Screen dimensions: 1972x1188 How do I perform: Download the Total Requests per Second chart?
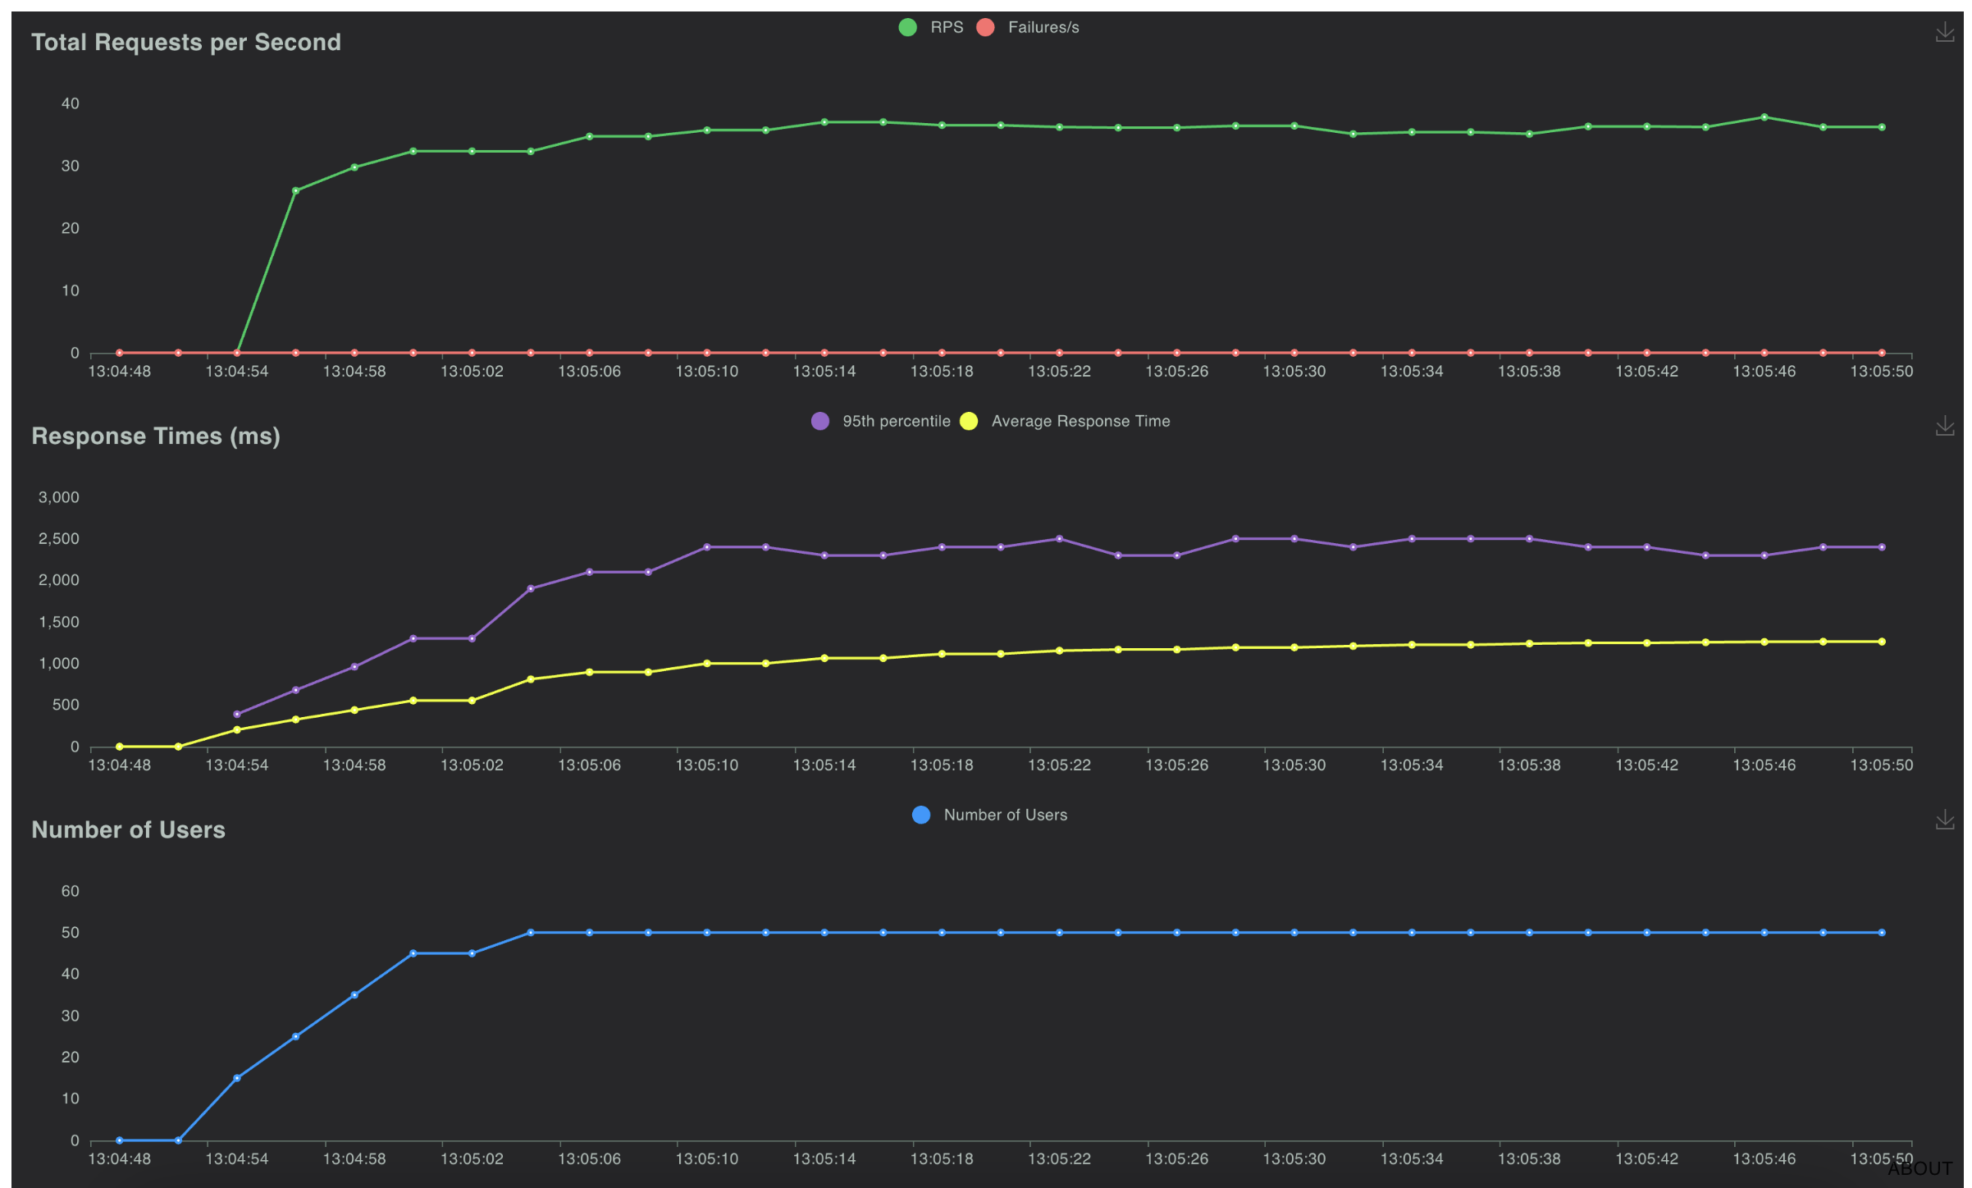tap(1944, 32)
